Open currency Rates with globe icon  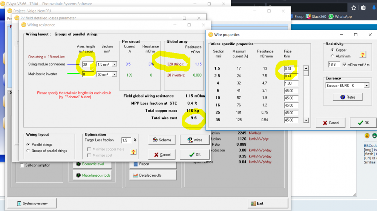pyautogui.click(x=347, y=97)
